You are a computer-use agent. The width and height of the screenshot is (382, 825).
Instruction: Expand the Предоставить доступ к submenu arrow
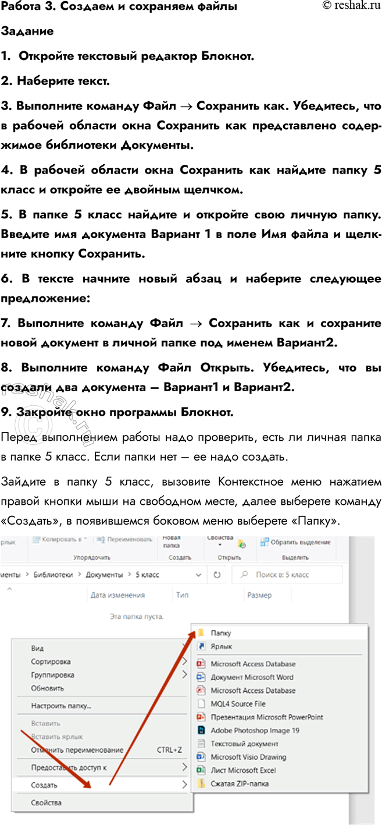[x=185, y=767]
